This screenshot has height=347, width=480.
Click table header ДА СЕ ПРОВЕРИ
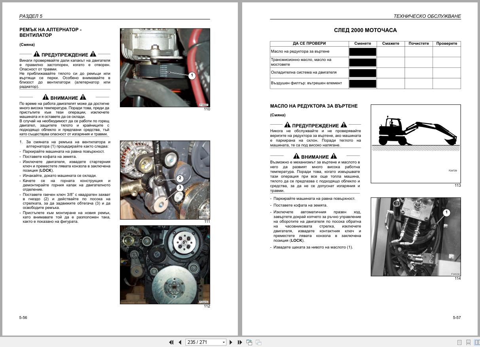[309, 44]
